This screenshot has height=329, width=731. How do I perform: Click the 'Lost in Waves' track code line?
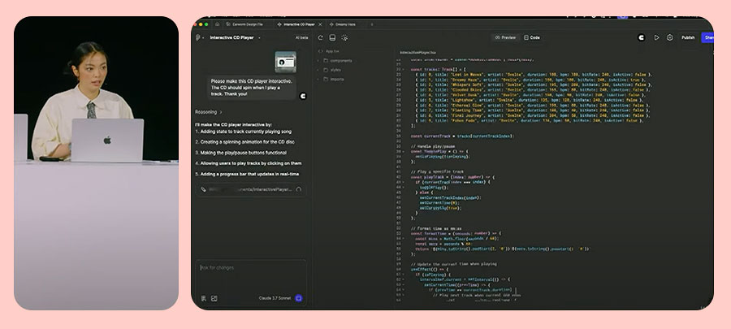(x=533, y=75)
